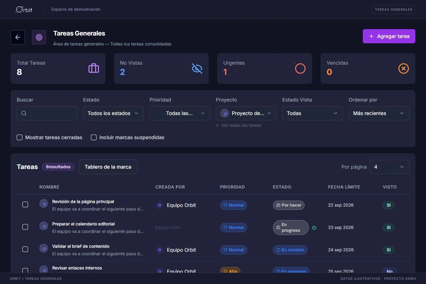Change the Por página dropdown value
Viewport: 426px width, 284px height.
point(389,167)
